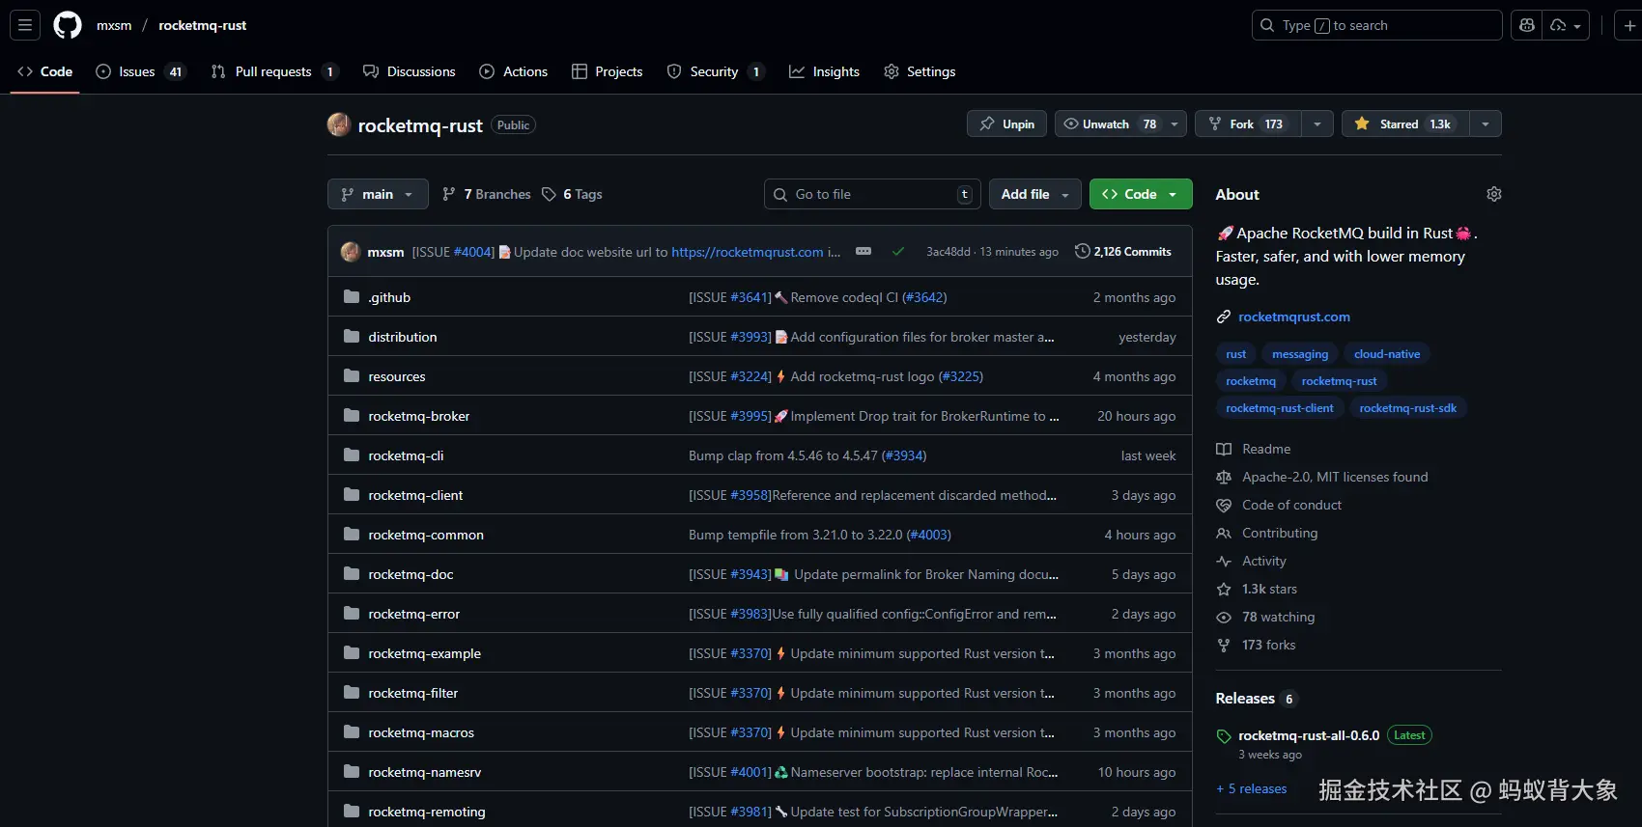Toggle Unpin for this repository
This screenshot has width=1642, height=827.
[x=1006, y=124]
